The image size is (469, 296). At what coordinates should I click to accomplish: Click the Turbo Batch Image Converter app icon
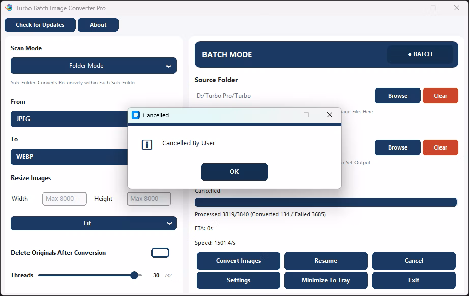coord(9,8)
